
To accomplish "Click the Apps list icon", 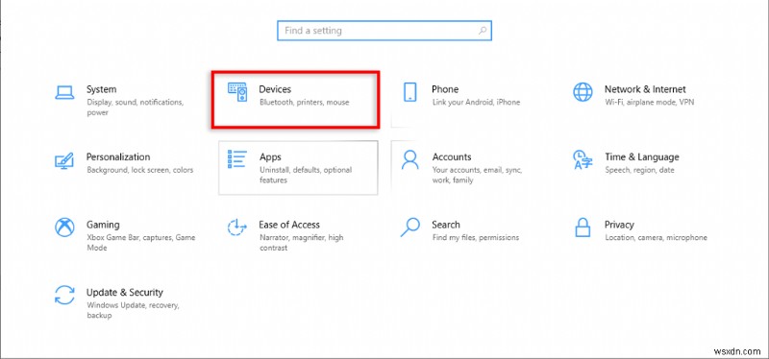I will tap(237, 159).
